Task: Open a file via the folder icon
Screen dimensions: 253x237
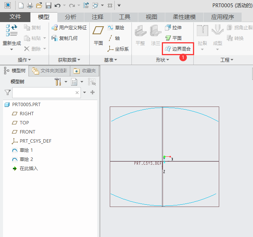Action: pos(39,5)
